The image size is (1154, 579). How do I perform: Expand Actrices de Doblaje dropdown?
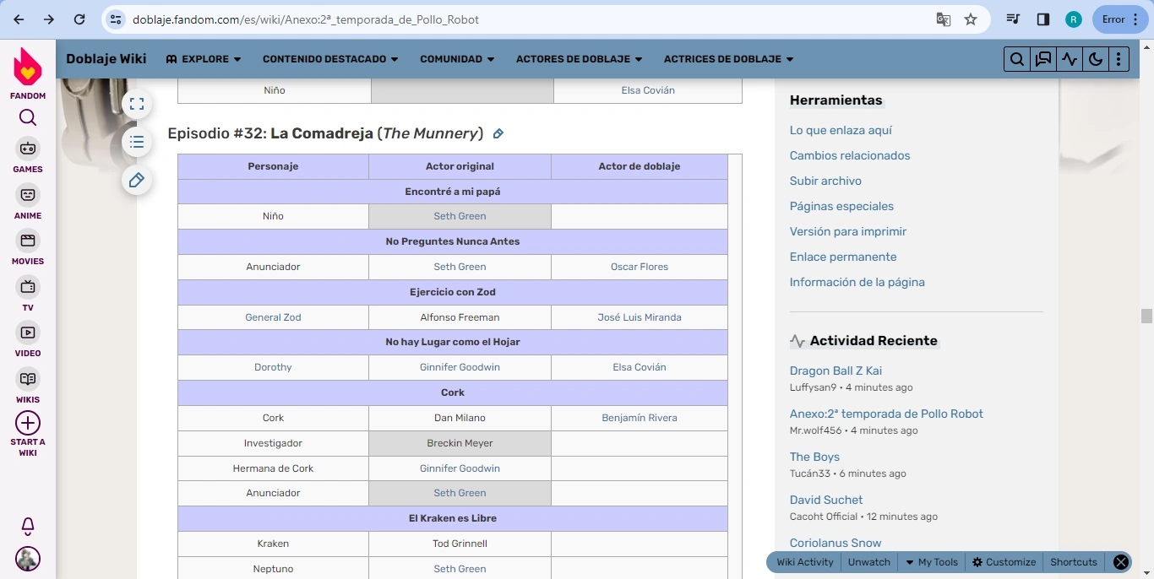pyautogui.click(x=729, y=59)
